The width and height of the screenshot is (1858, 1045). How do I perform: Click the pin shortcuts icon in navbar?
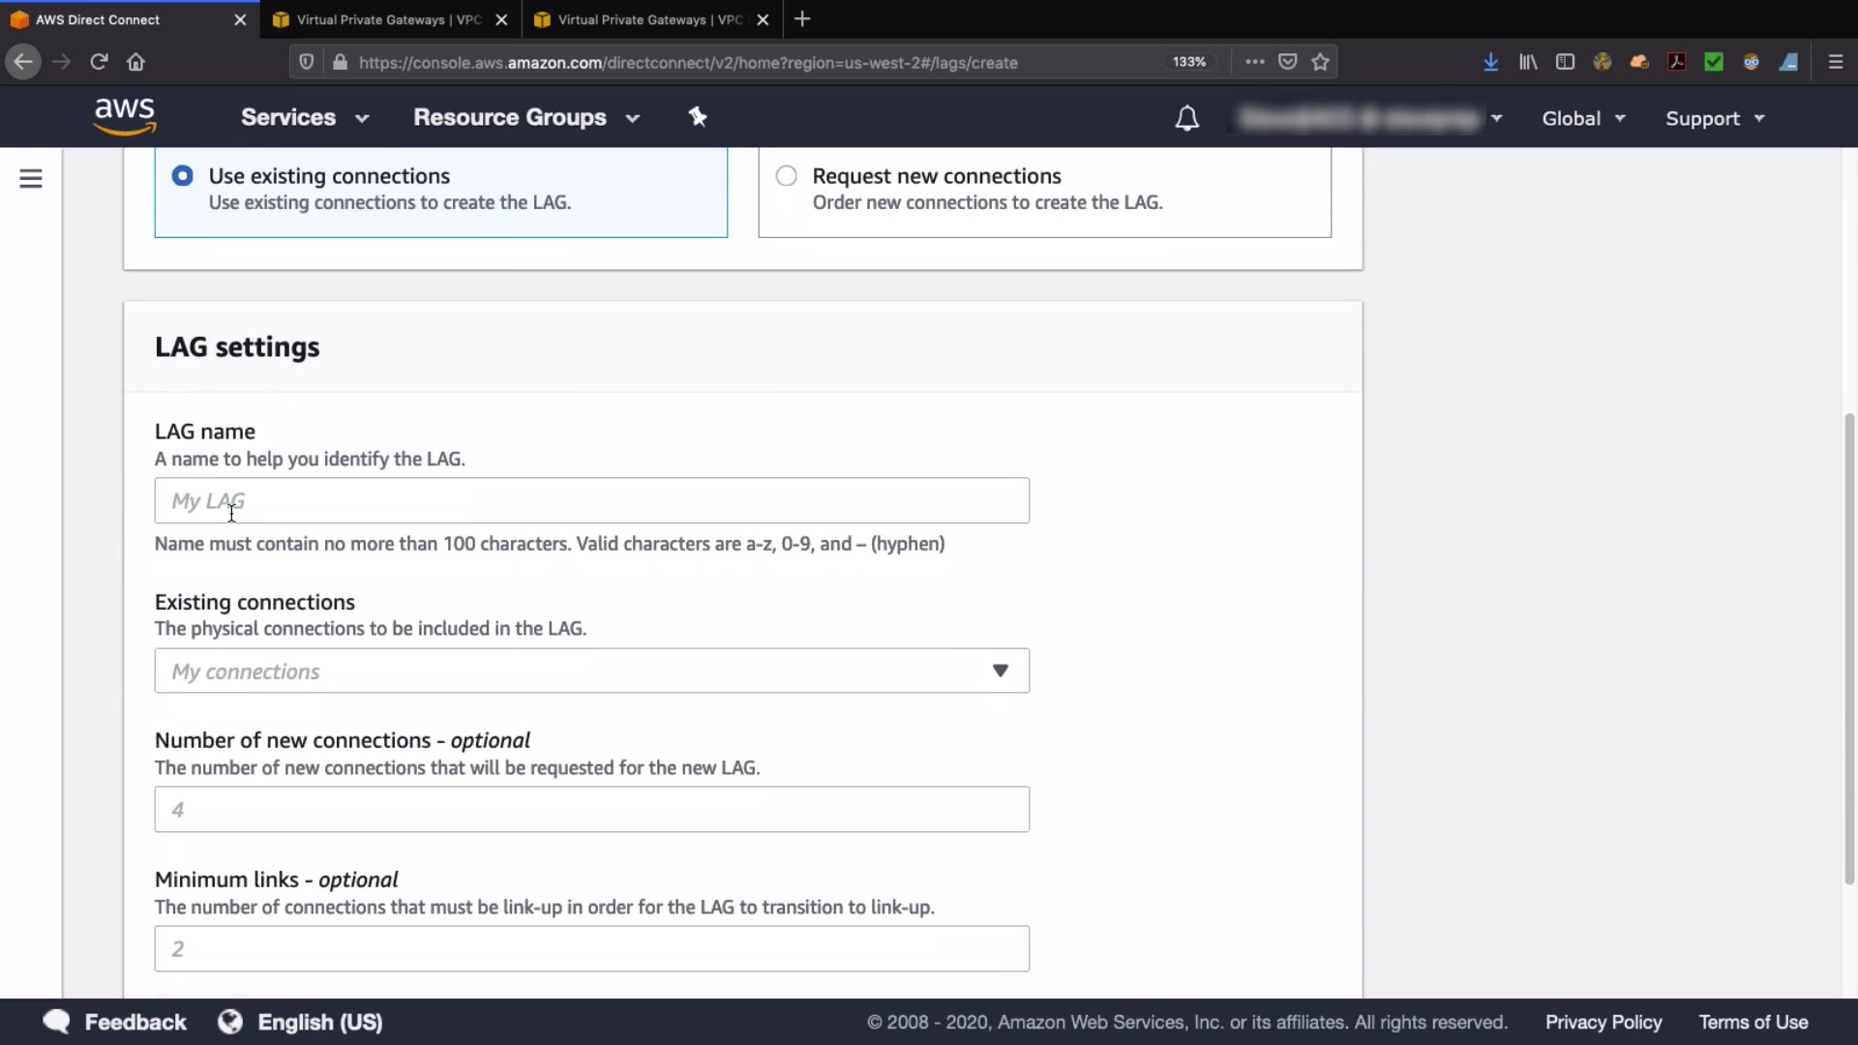point(698,117)
